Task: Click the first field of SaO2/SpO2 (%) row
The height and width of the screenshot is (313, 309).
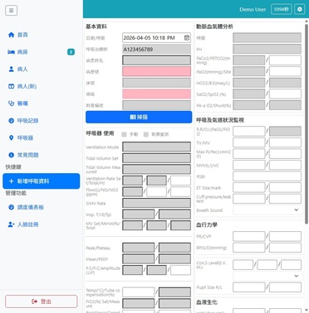Action: coord(249,94)
